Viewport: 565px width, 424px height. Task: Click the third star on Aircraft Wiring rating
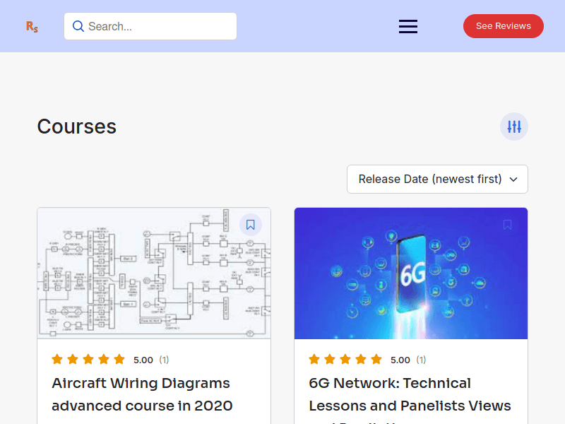tap(88, 359)
